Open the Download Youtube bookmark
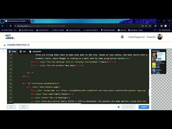Screen dimensions: 172x129 click(108, 30)
